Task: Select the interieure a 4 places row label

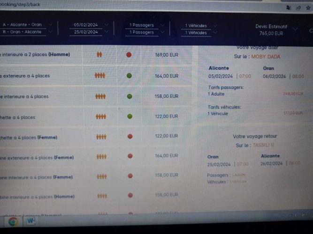Action: pyautogui.click(x=24, y=96)
